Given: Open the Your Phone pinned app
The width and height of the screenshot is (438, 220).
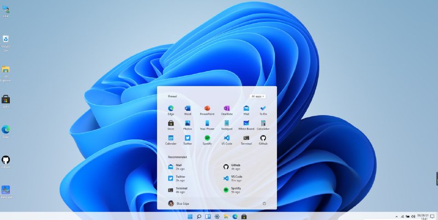Looking at the screenshot, I should pos(207,125).
